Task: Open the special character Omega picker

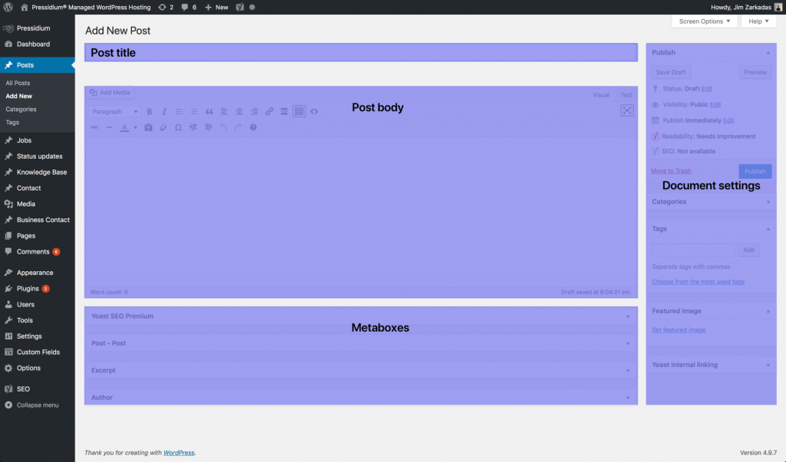Action: click(178, 128)
